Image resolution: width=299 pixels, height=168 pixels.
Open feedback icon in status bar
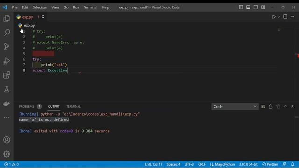point(285,164)
